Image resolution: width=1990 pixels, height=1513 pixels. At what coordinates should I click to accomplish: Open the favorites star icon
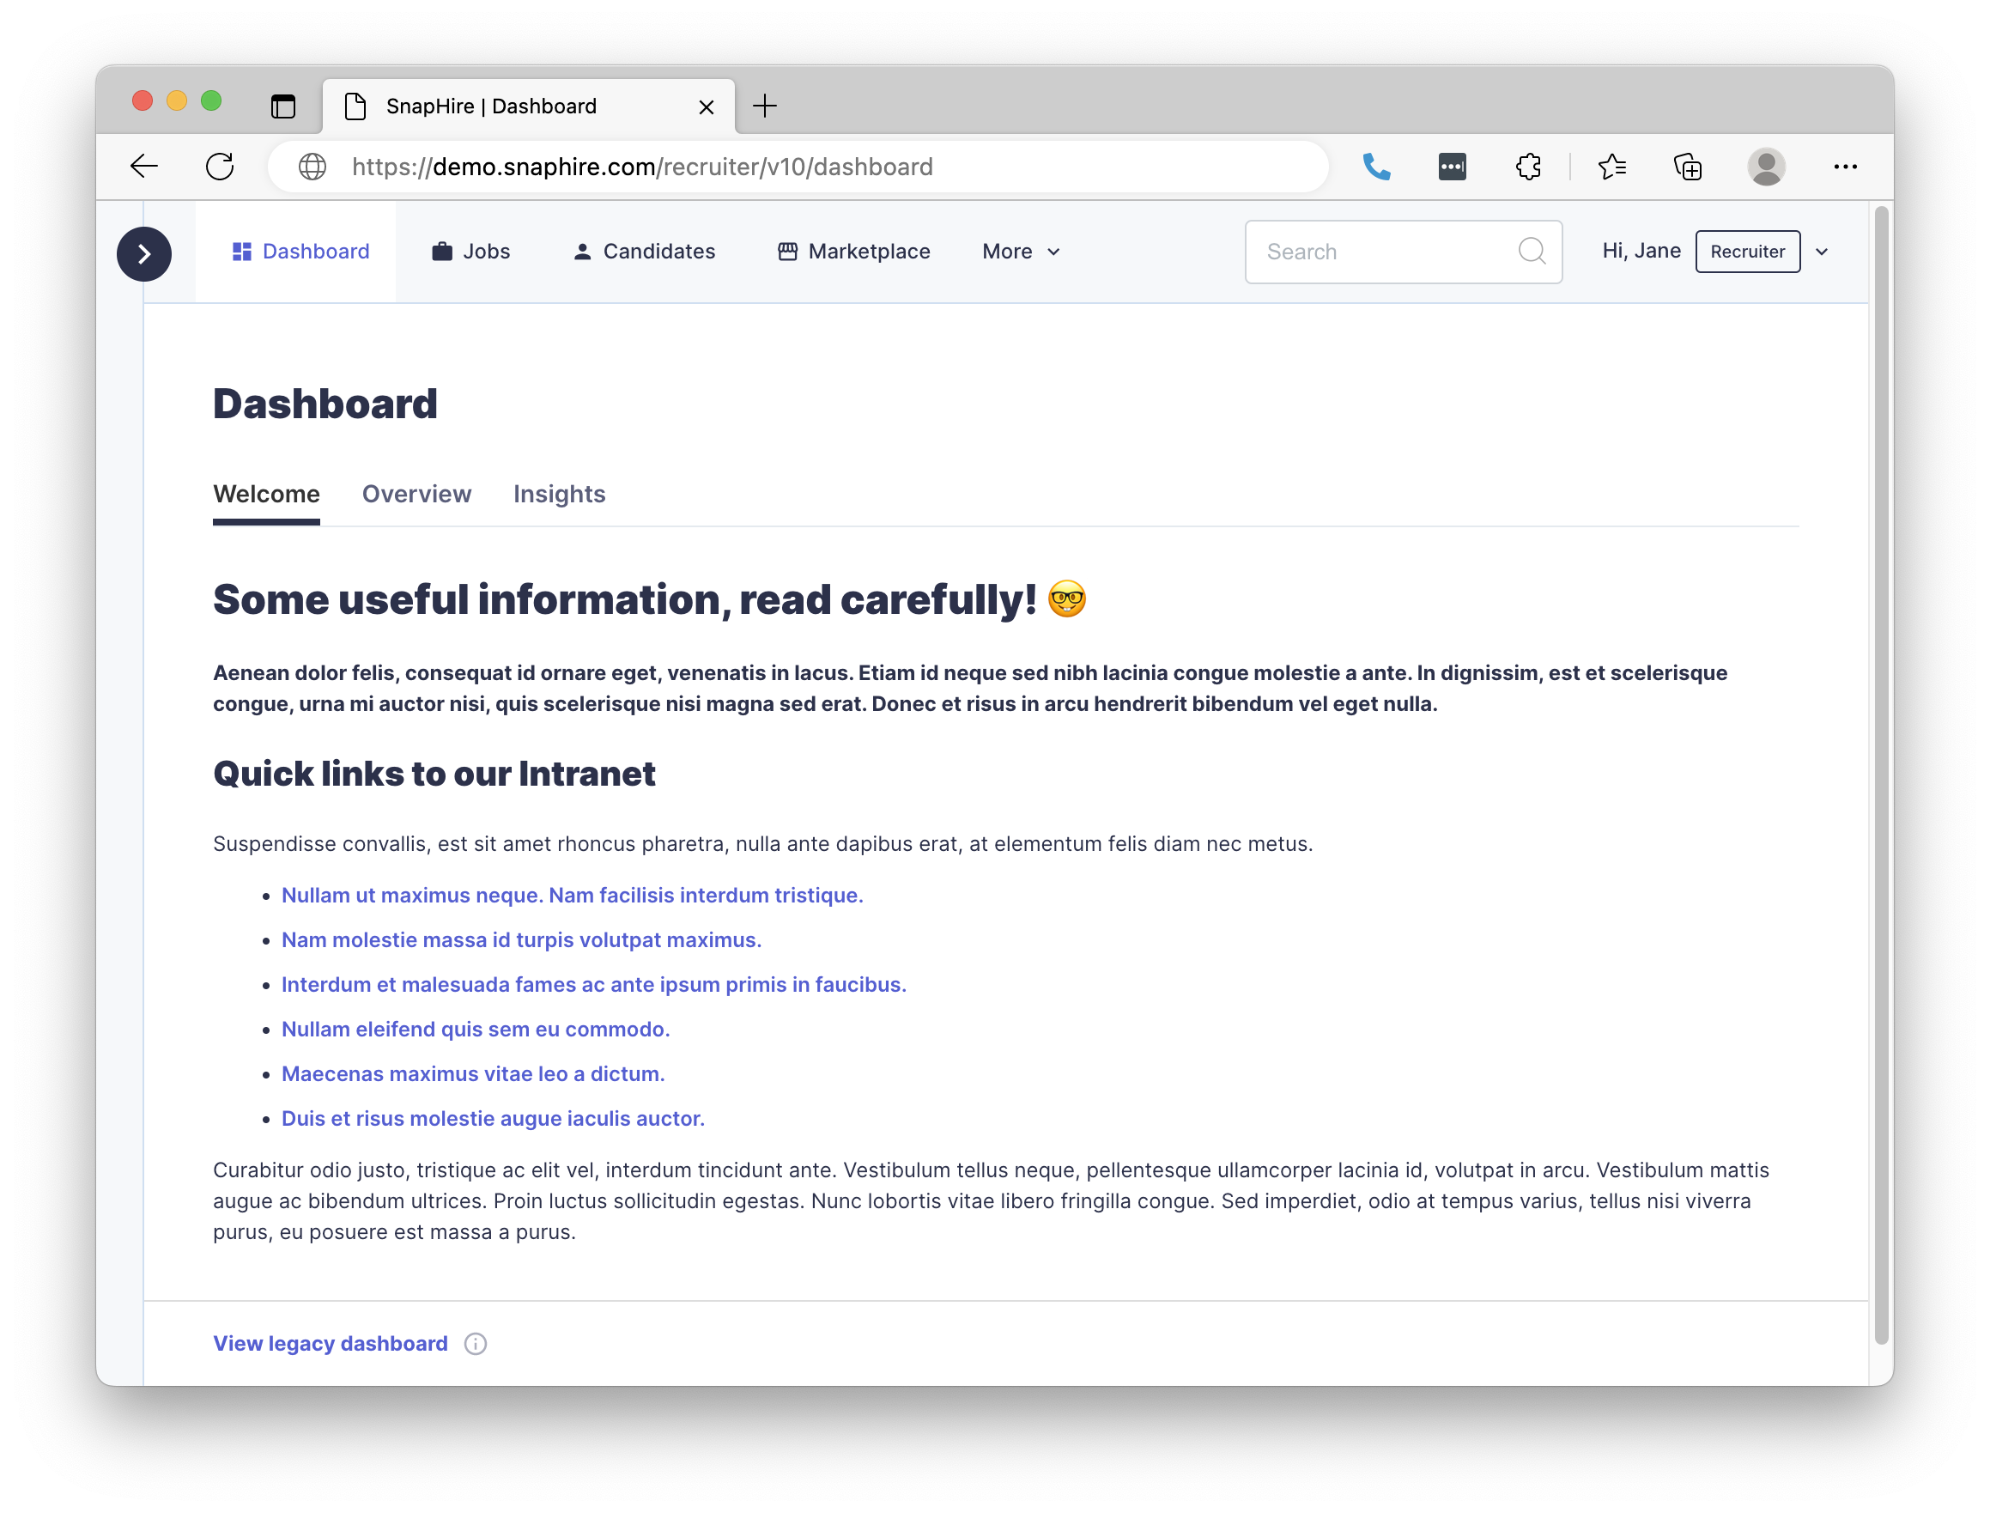coord(1611,167)
